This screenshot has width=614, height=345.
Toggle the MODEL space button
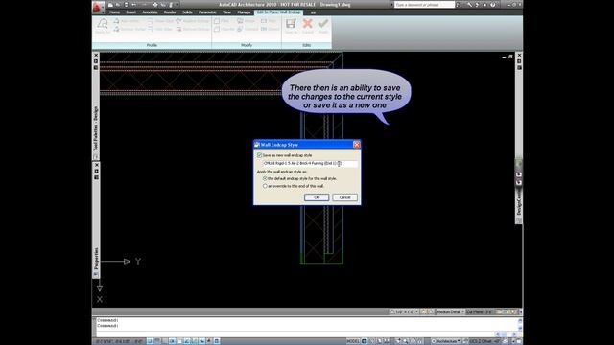(353, 341)
